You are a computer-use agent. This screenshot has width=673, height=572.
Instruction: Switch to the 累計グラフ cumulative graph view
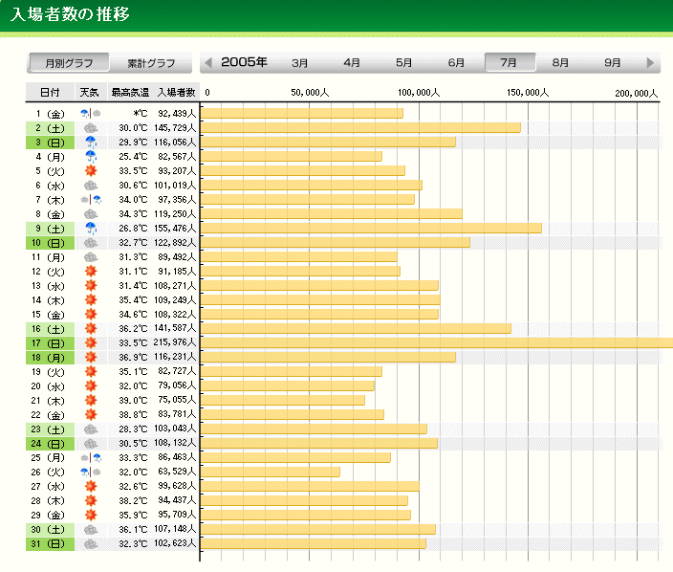(151, 63)
